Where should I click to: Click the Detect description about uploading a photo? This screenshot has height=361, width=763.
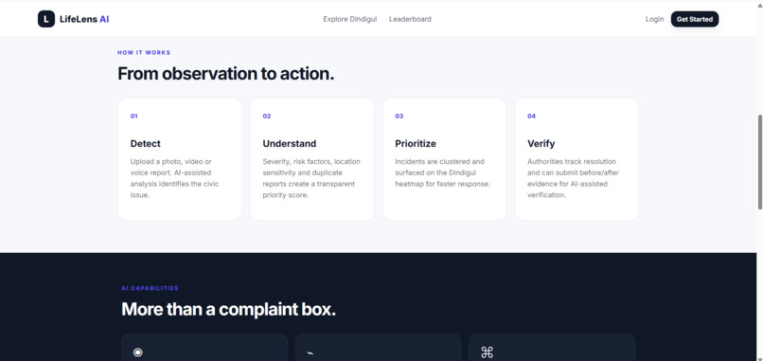[175, 178]
